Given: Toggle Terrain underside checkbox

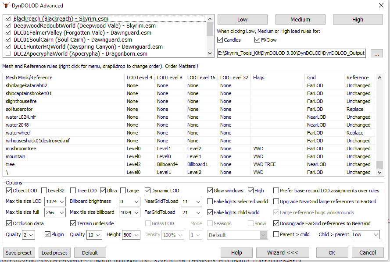Looking at the screenshot, I should tap(73, 223).
